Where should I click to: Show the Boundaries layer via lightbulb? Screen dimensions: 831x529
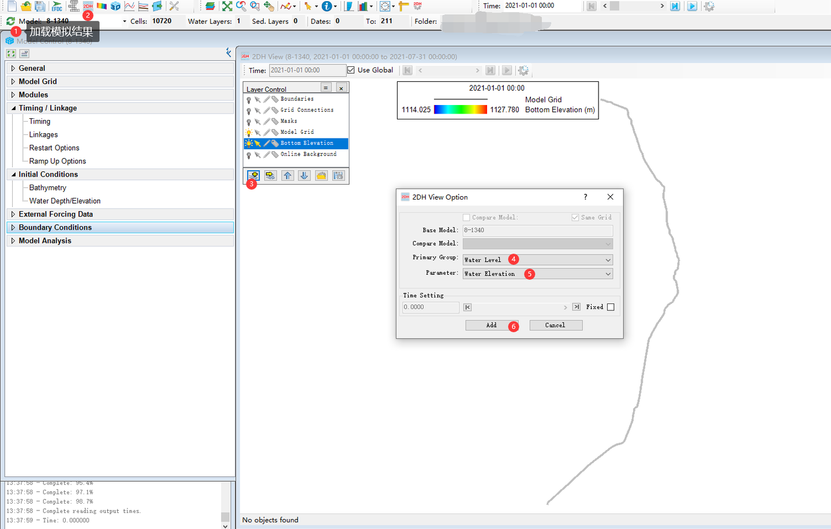coord(249,100)
